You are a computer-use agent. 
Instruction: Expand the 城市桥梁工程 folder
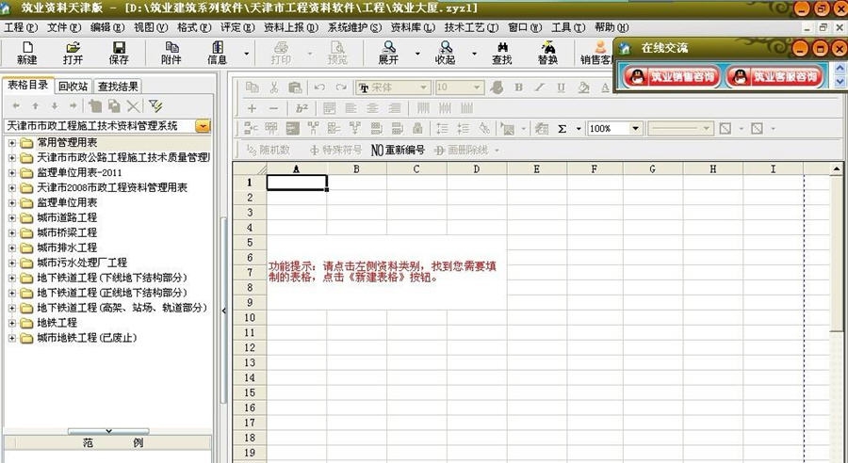pos(12,232)
